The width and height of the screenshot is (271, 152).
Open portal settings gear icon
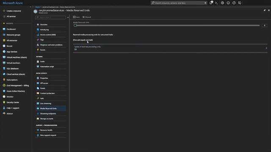pyautogui.click(x=222, y=3)
